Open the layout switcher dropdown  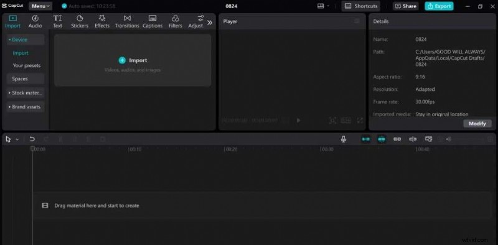click(x=323, y=6)
